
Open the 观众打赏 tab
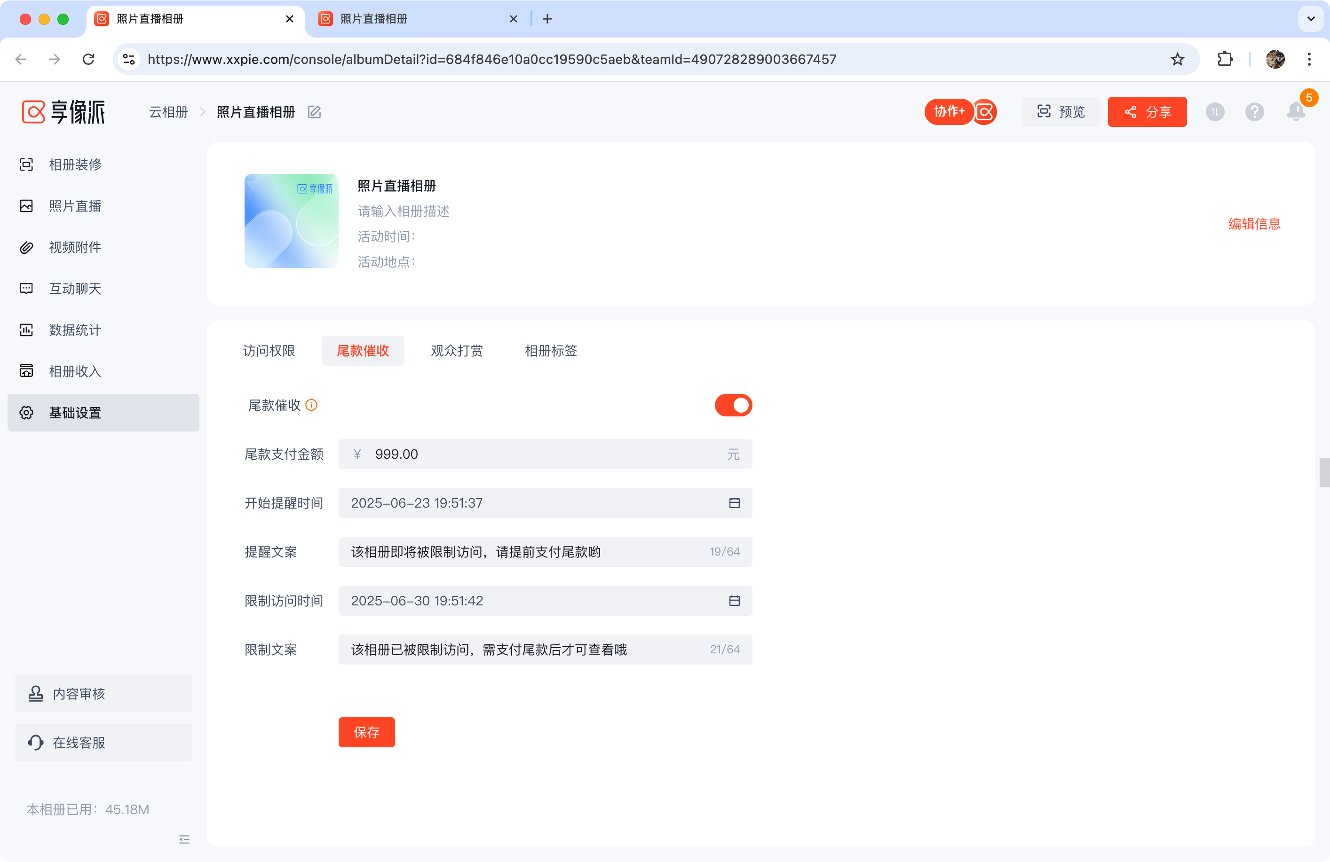click(457, 351)
